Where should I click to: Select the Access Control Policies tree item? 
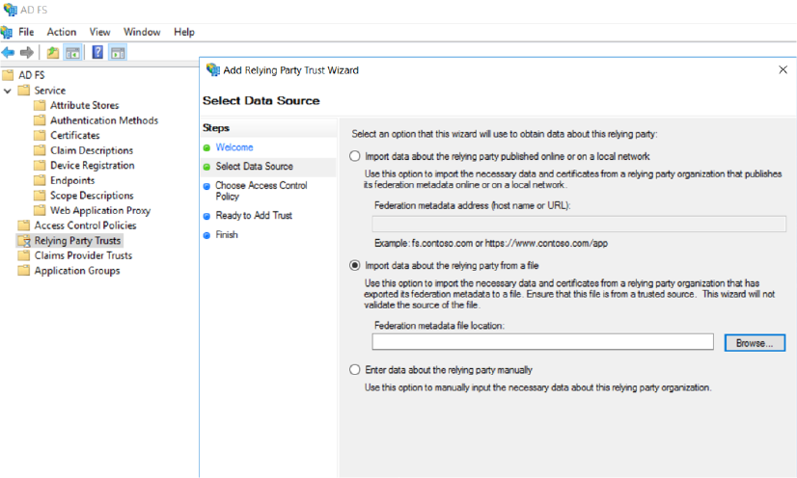(x=85, y=226)
